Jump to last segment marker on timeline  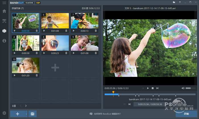click(176, 96)
